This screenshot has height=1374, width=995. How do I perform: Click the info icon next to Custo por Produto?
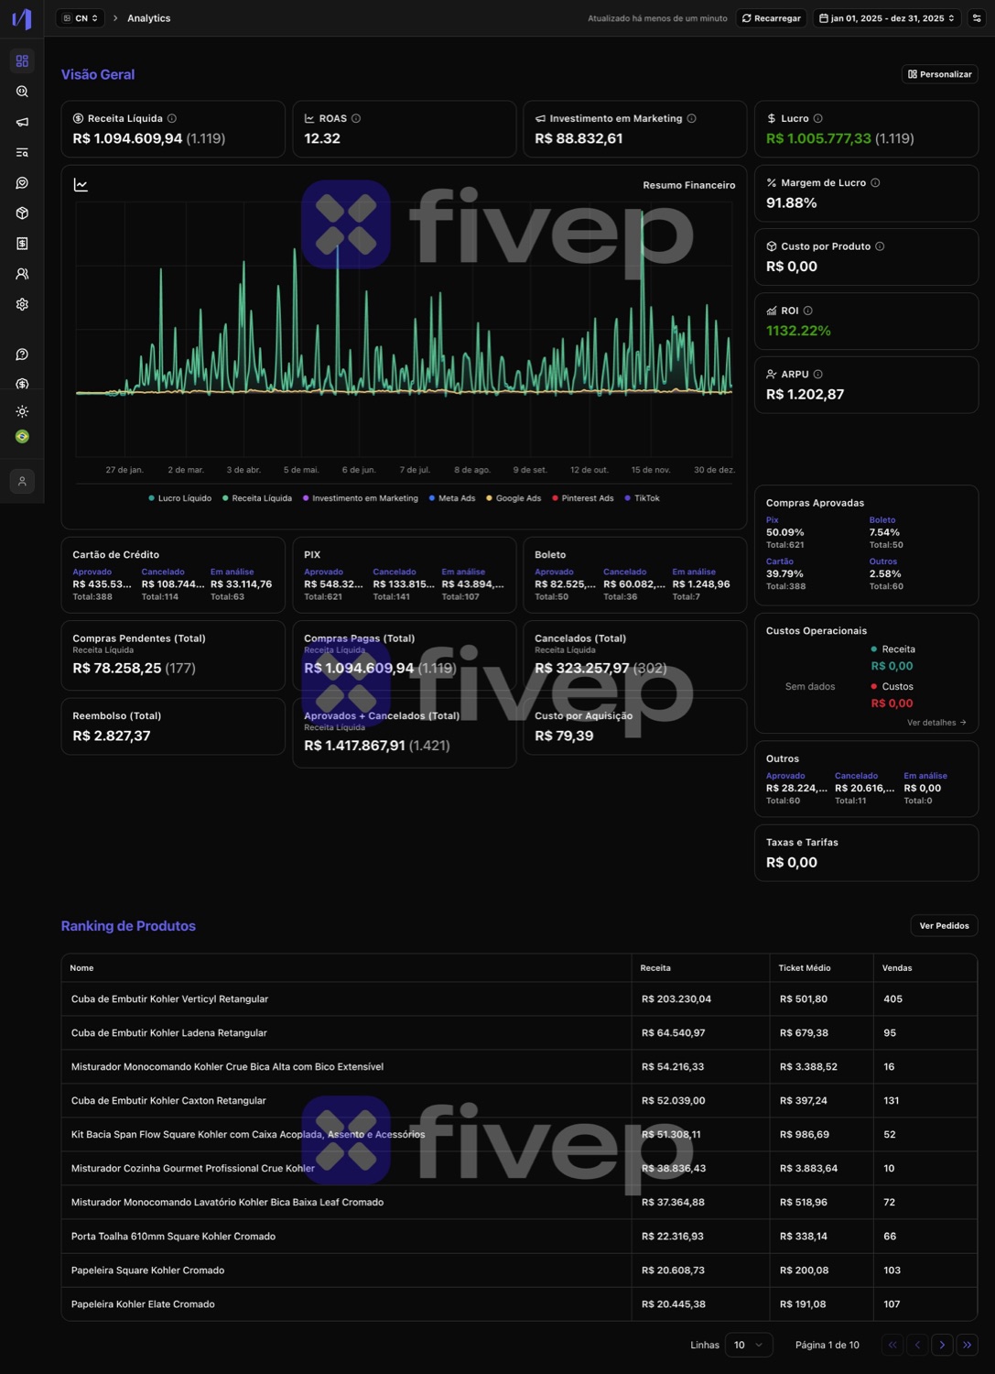(880, 246)
